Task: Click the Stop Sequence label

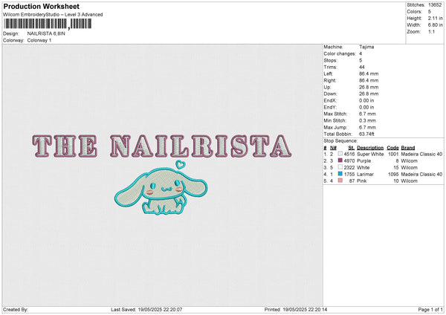Action: [340, 140]
